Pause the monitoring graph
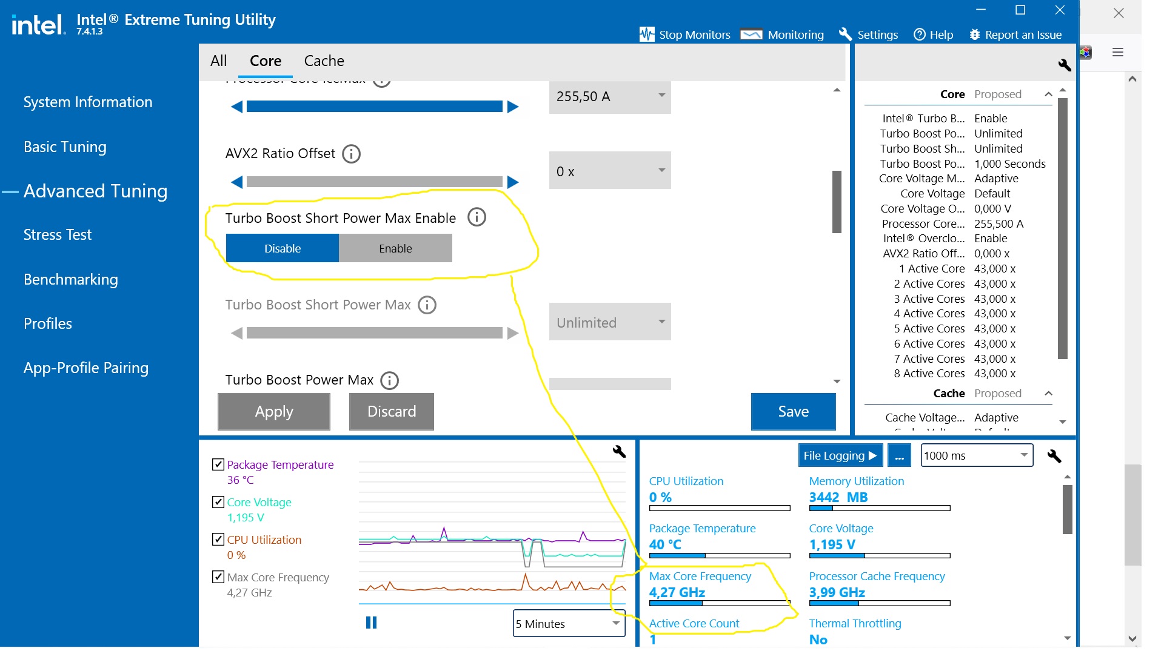This screenshot has height=654, width=1164. pyautogui.click(x=372, y=623)
